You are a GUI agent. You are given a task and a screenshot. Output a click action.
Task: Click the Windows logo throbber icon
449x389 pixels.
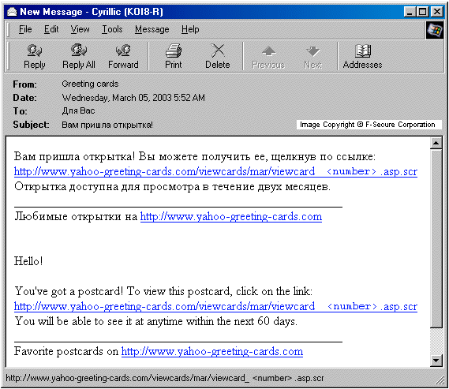(x=434, y=30)
